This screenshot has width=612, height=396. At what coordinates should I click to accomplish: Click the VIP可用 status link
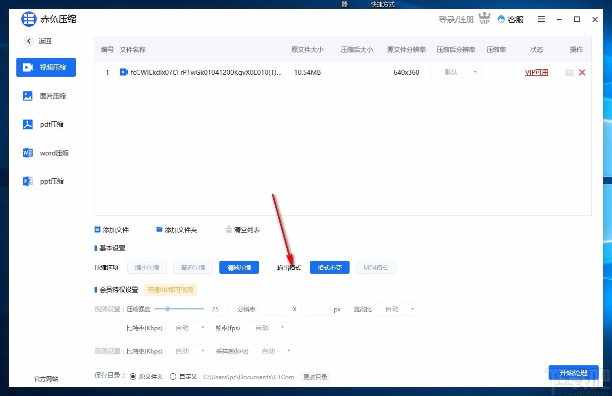[x=536, y=72]
